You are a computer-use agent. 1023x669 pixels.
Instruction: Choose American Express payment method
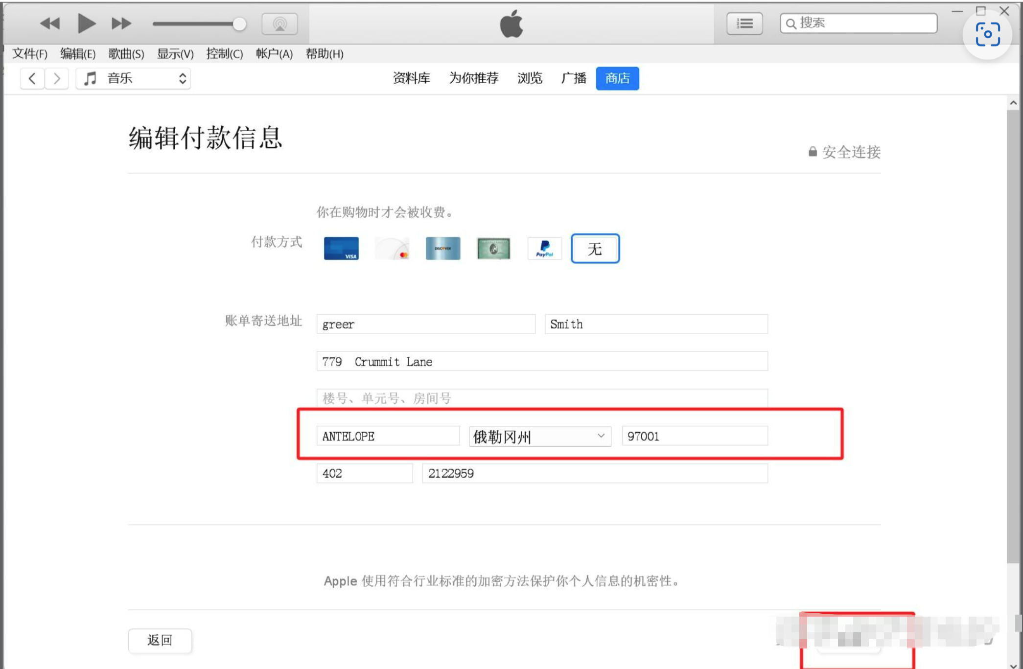494,249
